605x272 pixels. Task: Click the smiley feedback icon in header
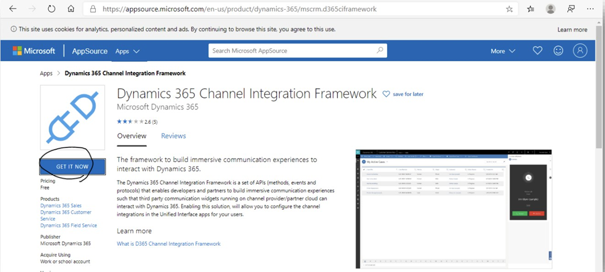click(559, 50)
